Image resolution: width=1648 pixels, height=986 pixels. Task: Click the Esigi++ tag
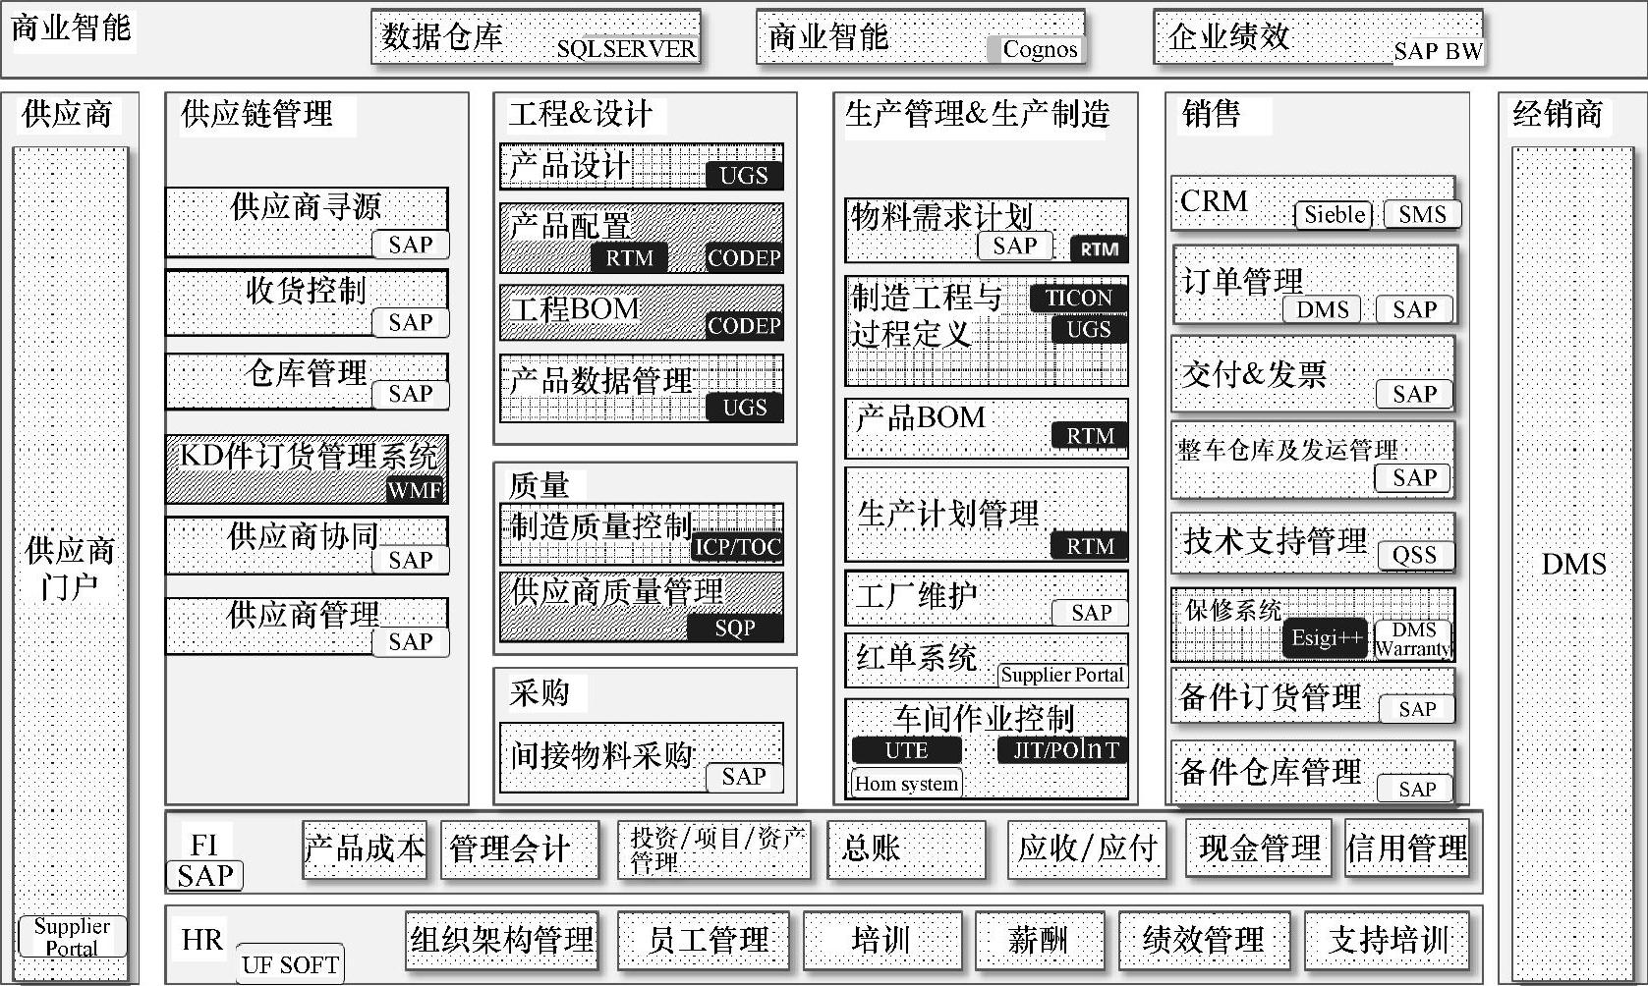[1326, 638]
